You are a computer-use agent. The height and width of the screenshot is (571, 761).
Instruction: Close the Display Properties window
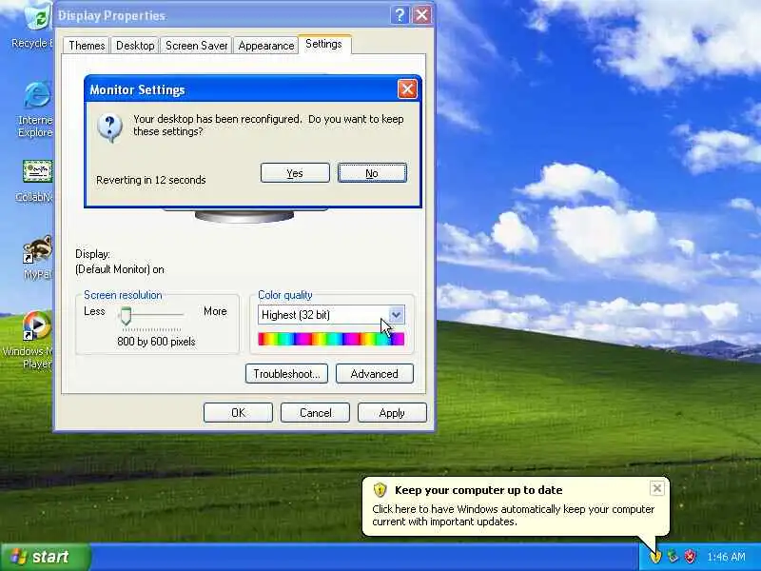pyautogui.click(x=421, y=15)
